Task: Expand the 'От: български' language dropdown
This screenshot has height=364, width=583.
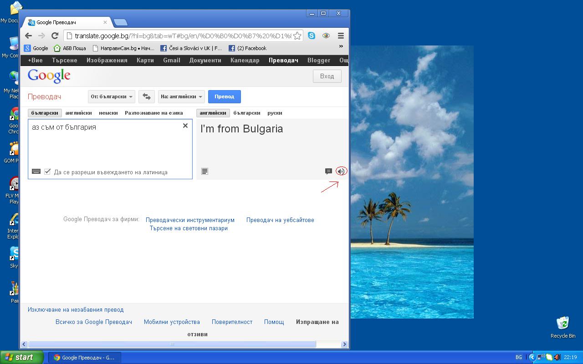Action: click(x=112, y=96)
